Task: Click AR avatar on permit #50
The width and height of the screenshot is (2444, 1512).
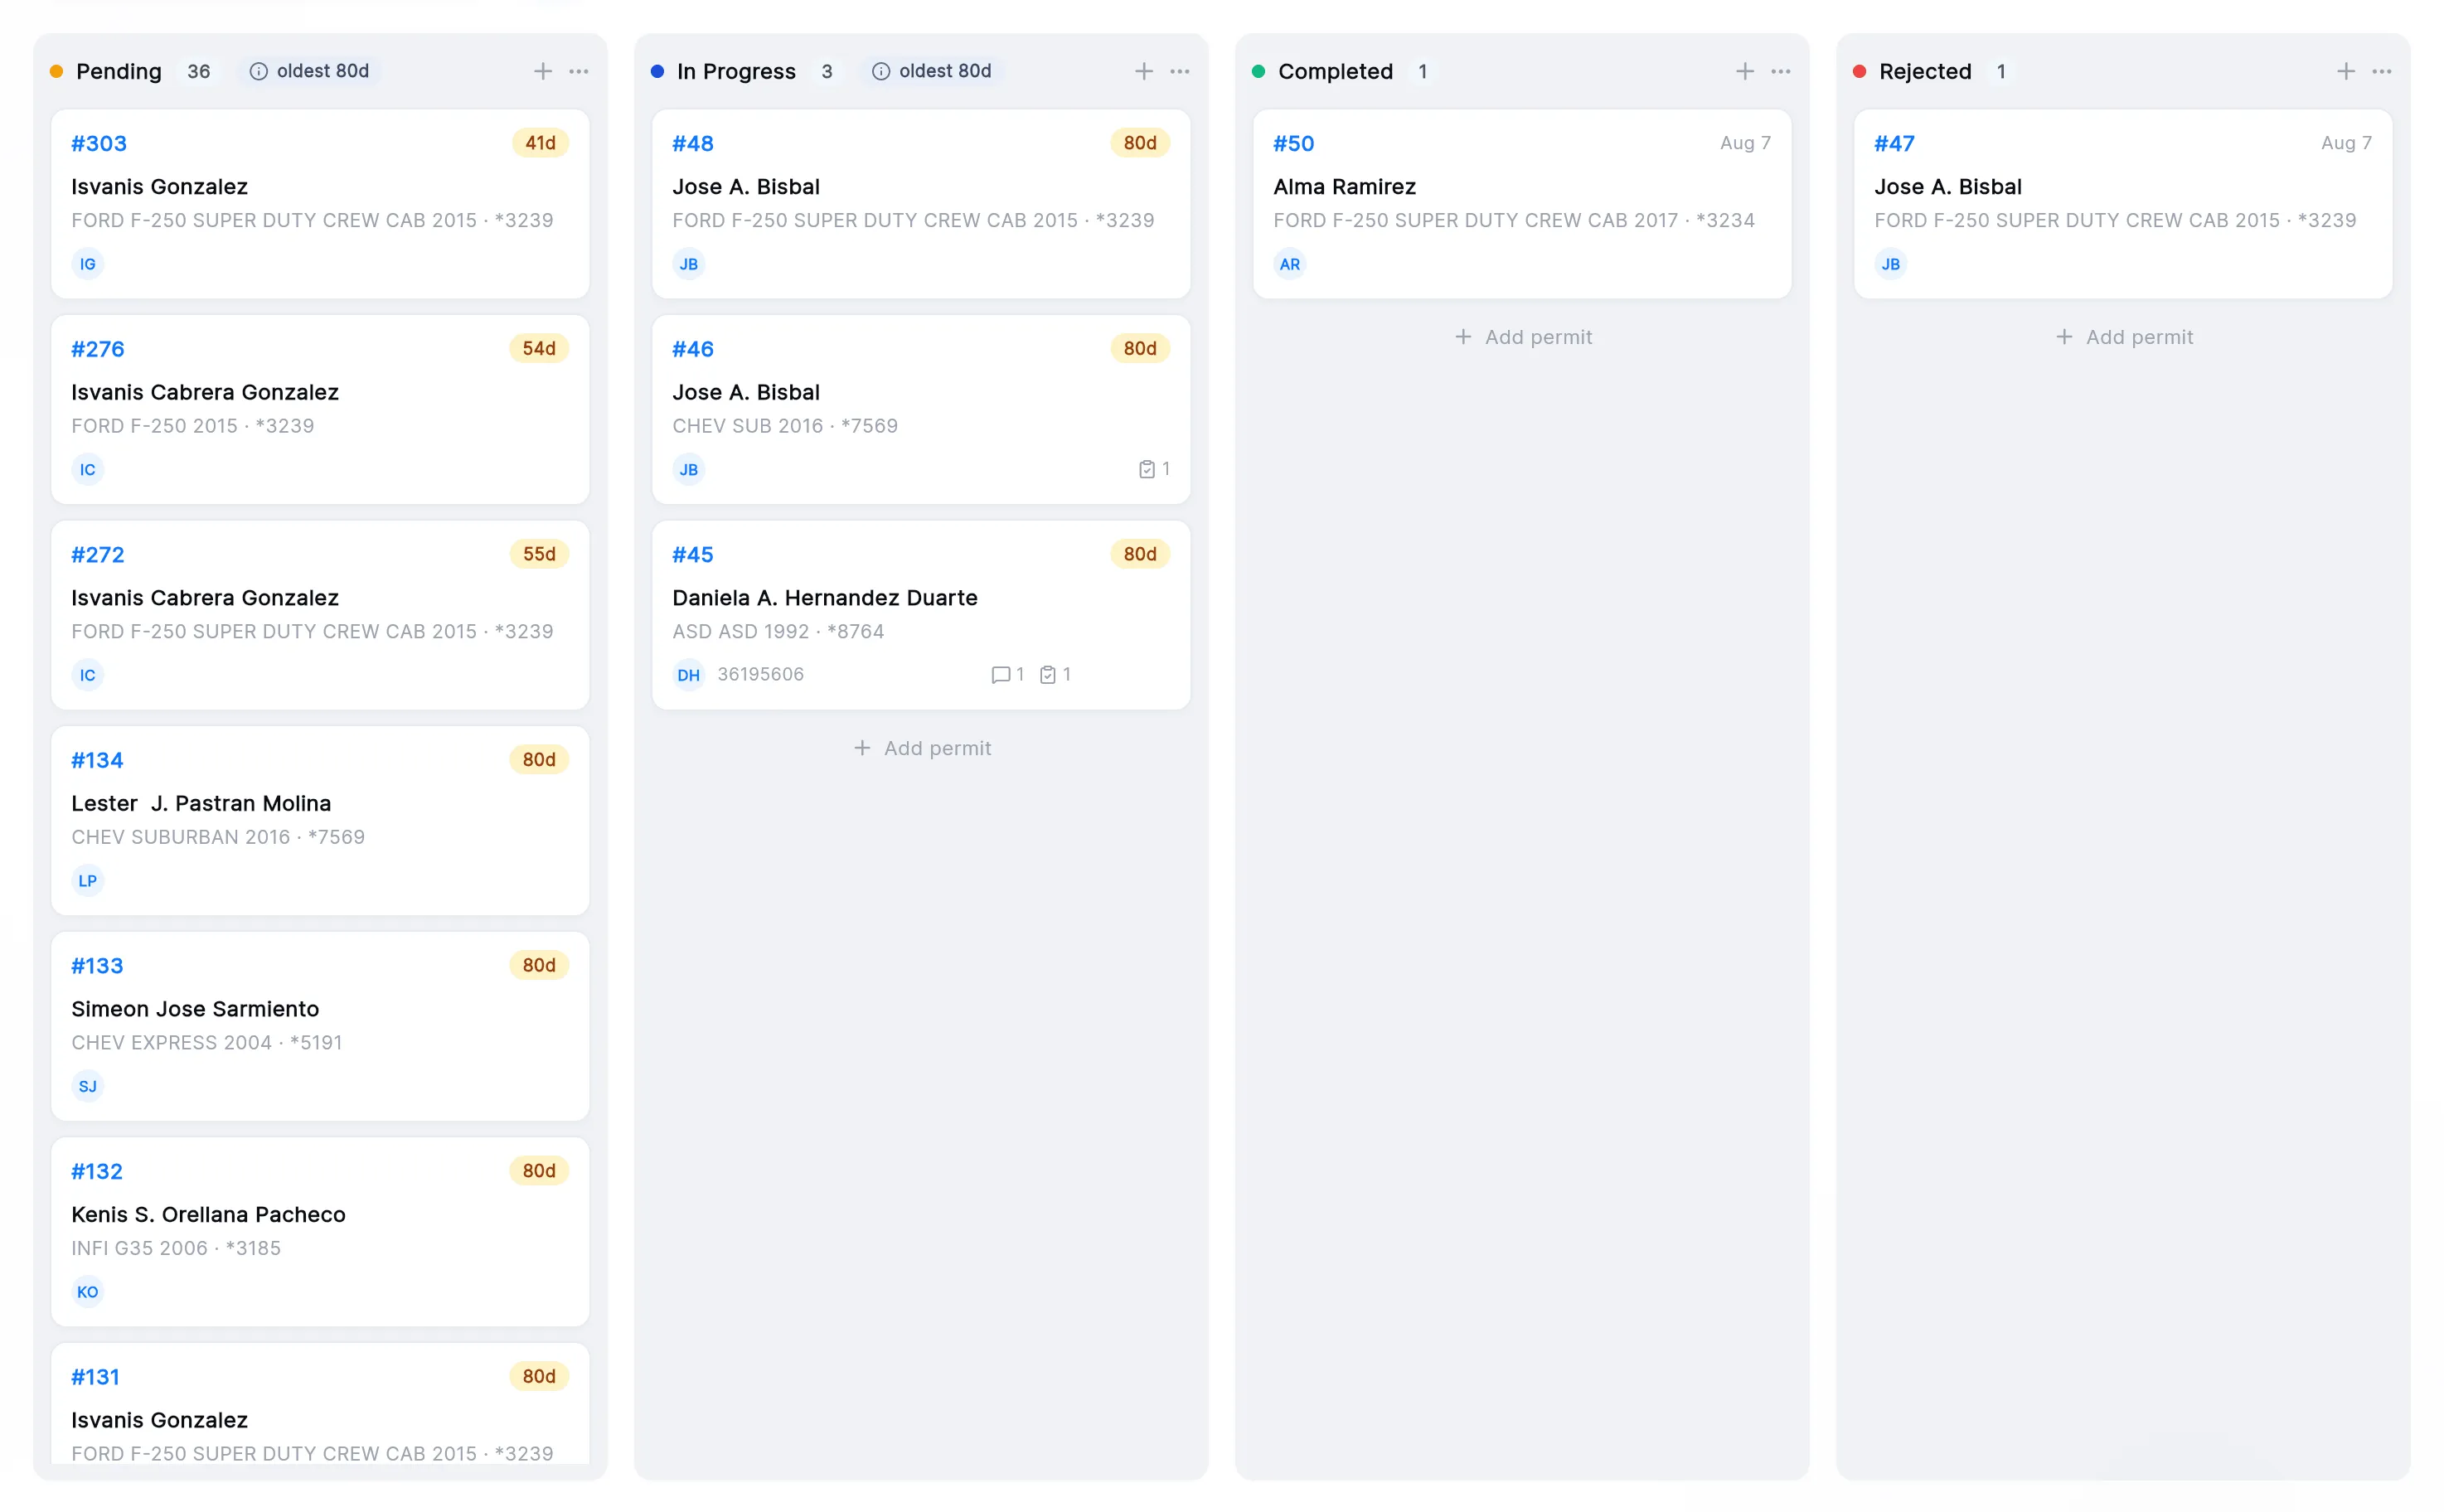Action: [1290, 264]
